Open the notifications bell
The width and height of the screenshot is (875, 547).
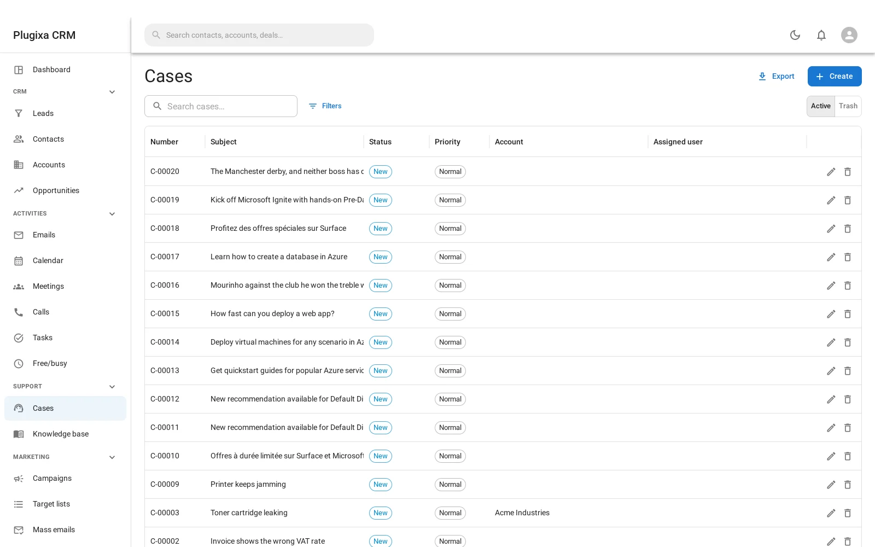[x=821, y=35]
